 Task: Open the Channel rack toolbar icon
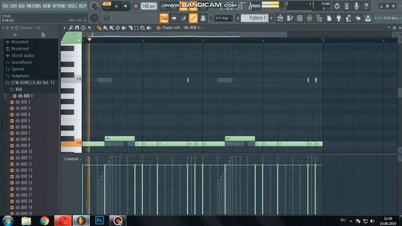click(x=300, y=18)
